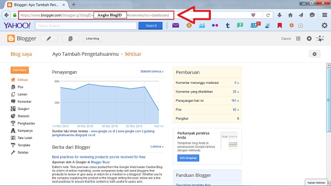Open Yahoo News icon with notification badge
The width and height of the screenshot is (331, 186).
255,25
